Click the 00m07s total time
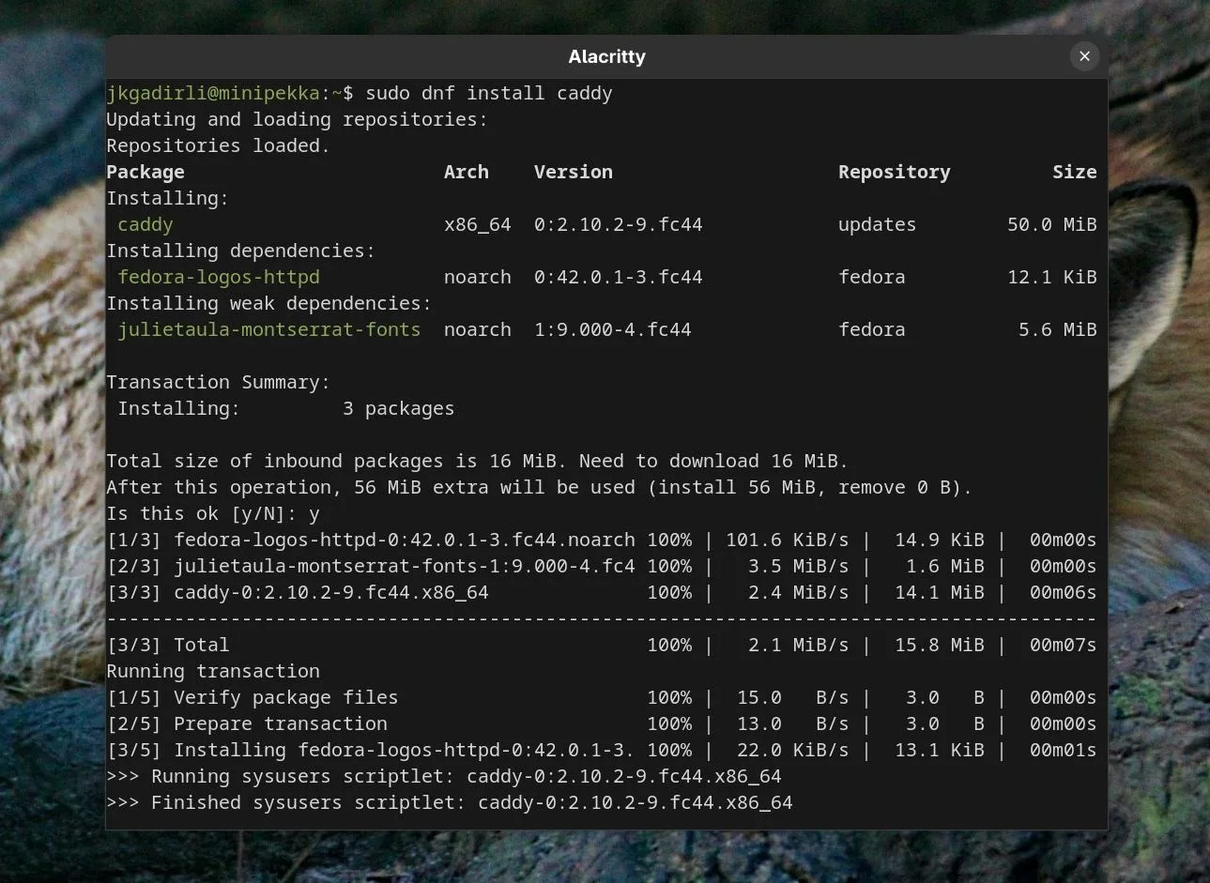 click(x=1064, y=645)
